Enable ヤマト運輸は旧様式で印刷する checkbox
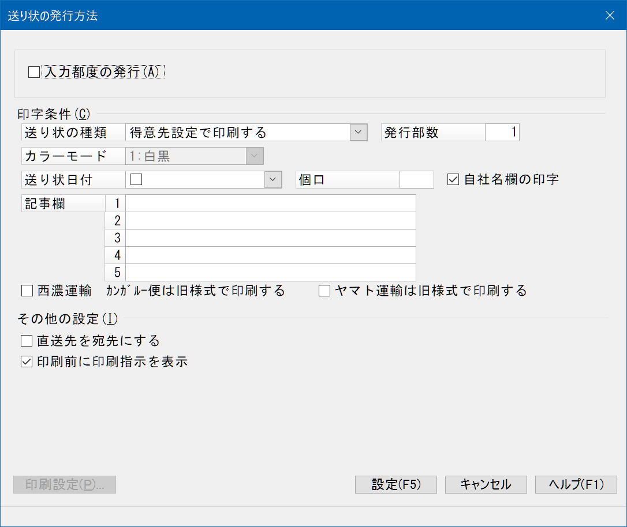The width and height of the screenshot is (627, 527). click(324, 291)
